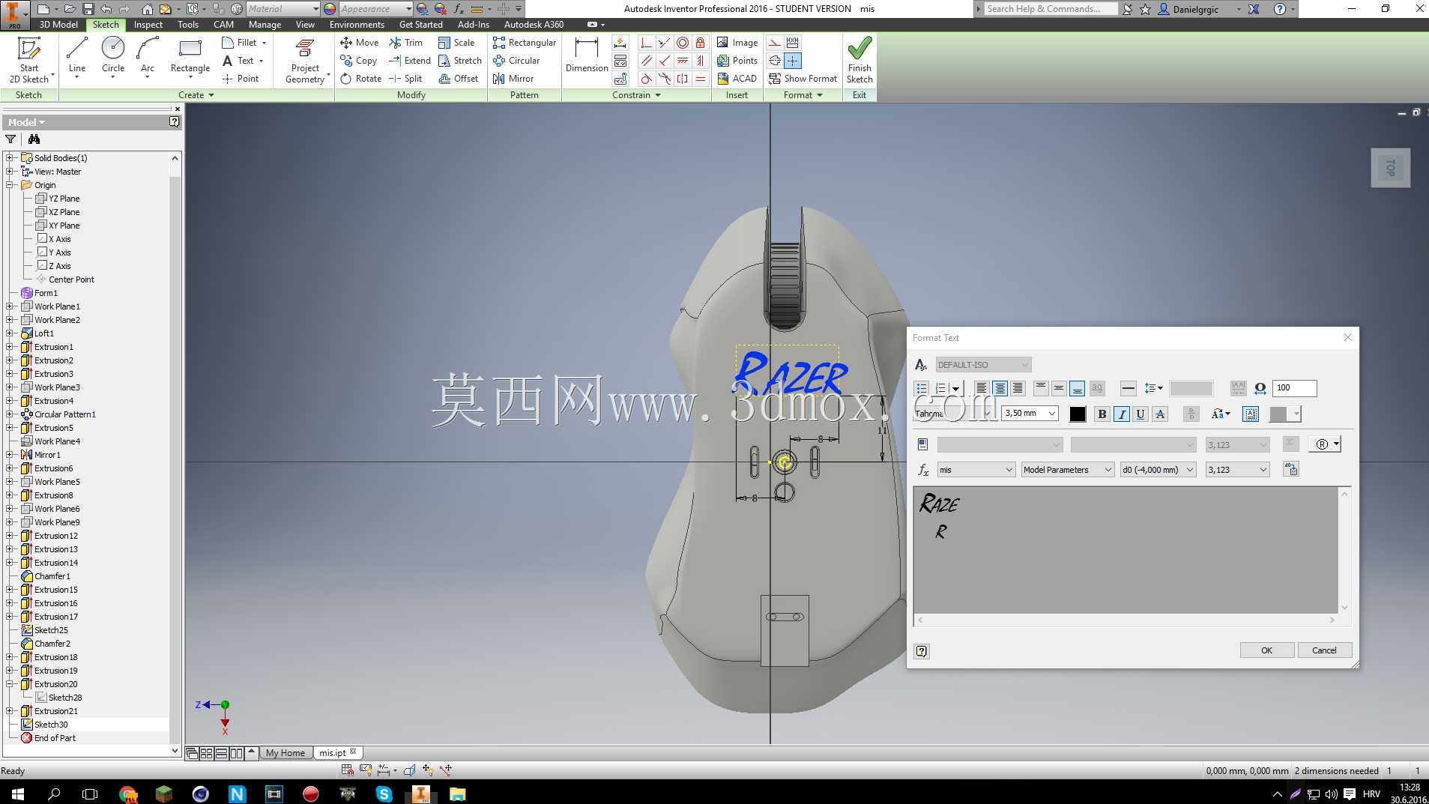Switch to the 3D Model ribbon tab
This screenshot has width=1429, height=804.
click(58, 25)
